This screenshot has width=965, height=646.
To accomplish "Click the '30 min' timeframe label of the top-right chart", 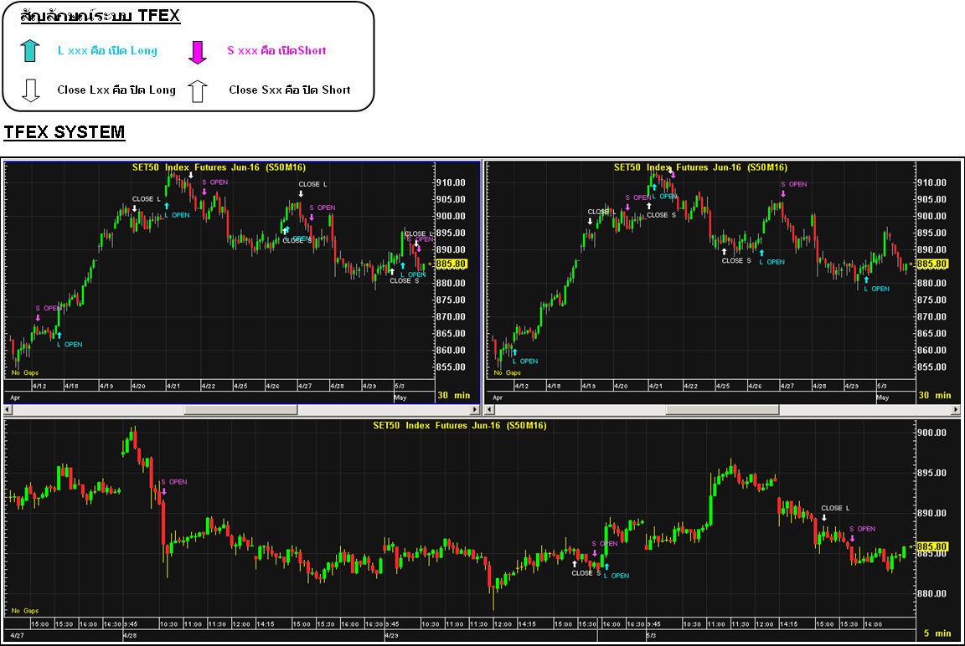I will pos(934,395).
